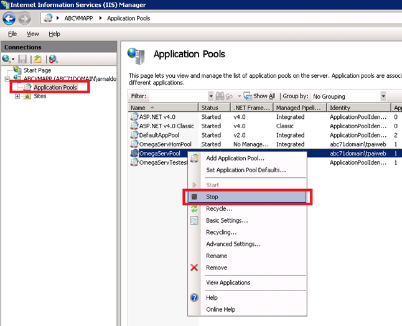The image size is (402, 326).
Task: Click the Remove red X icon
Action: click(x=194, y=268)
